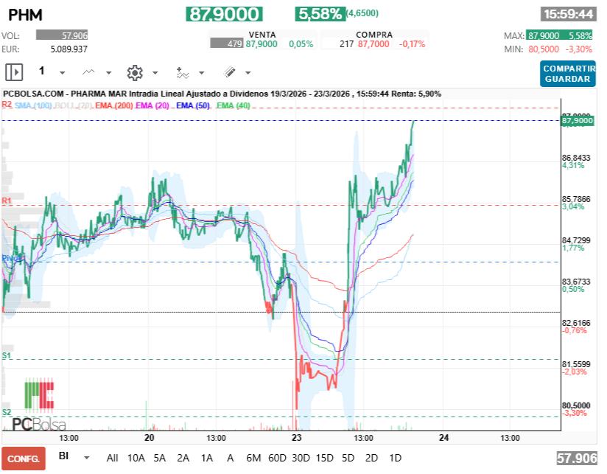The image size is (607, 474).
Task: Open dropdown arrow beside the pencil tool
Action: (x=248, y=73)
